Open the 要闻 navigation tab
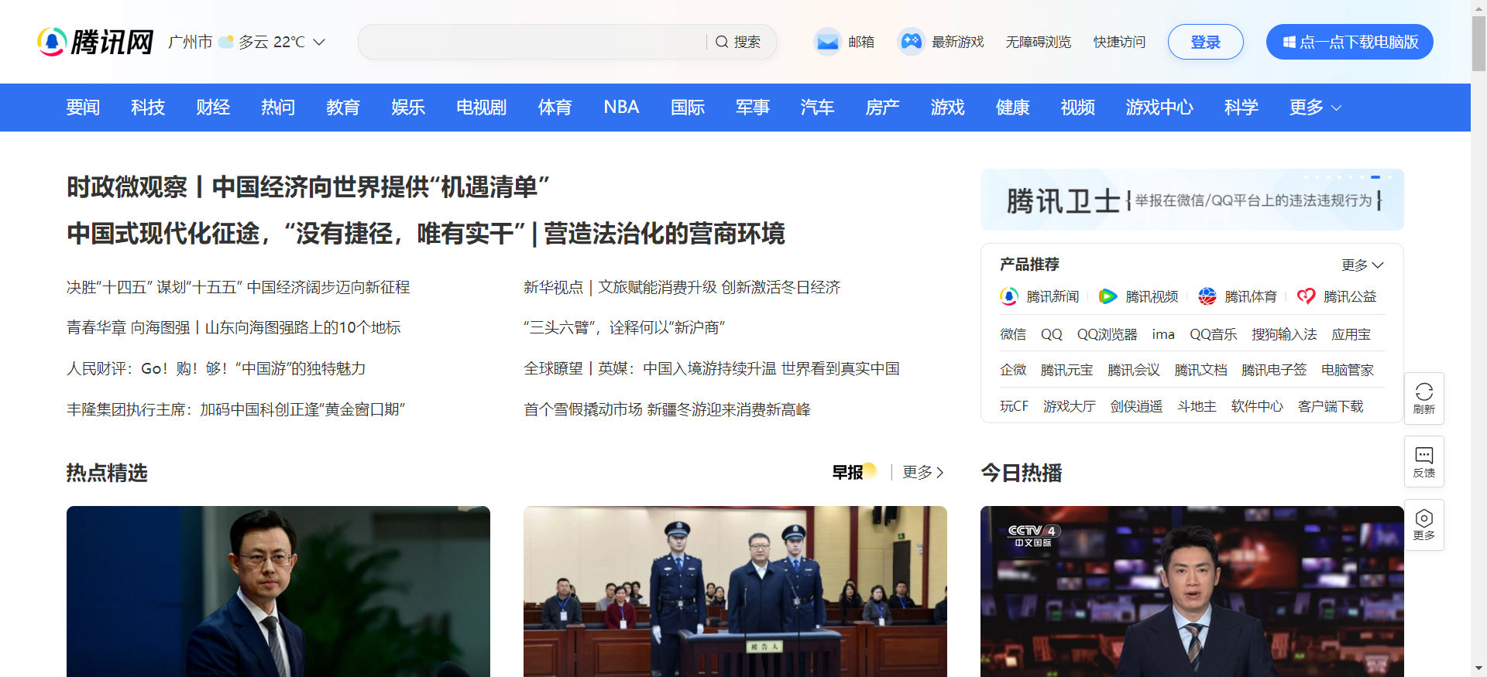This screenshot has height=677, width=1487. 83,108
